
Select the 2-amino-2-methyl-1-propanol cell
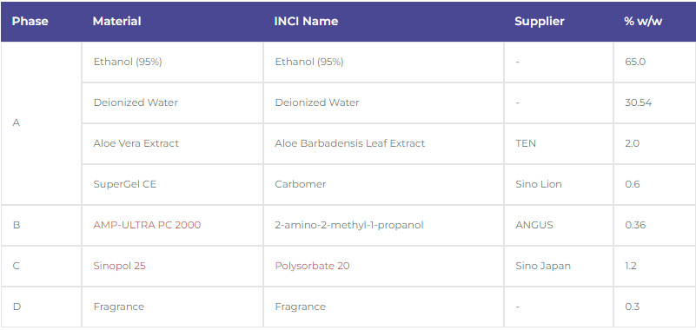[x=384, y=225]
